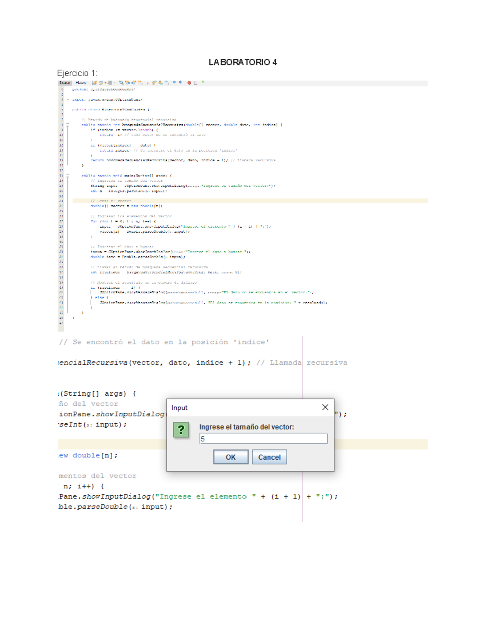Screen dimensions: 486x629
Task: Go to next bookmark icon
Action: (x=160, y=83)
